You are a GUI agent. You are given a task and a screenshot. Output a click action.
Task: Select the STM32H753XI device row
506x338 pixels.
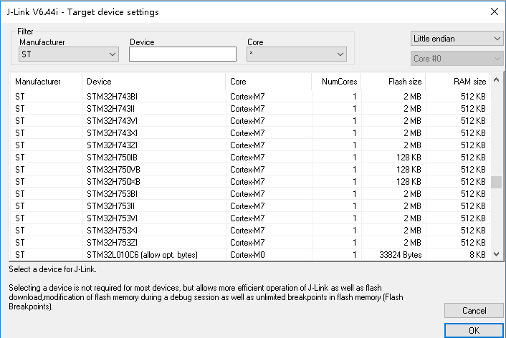coord(250,231)
